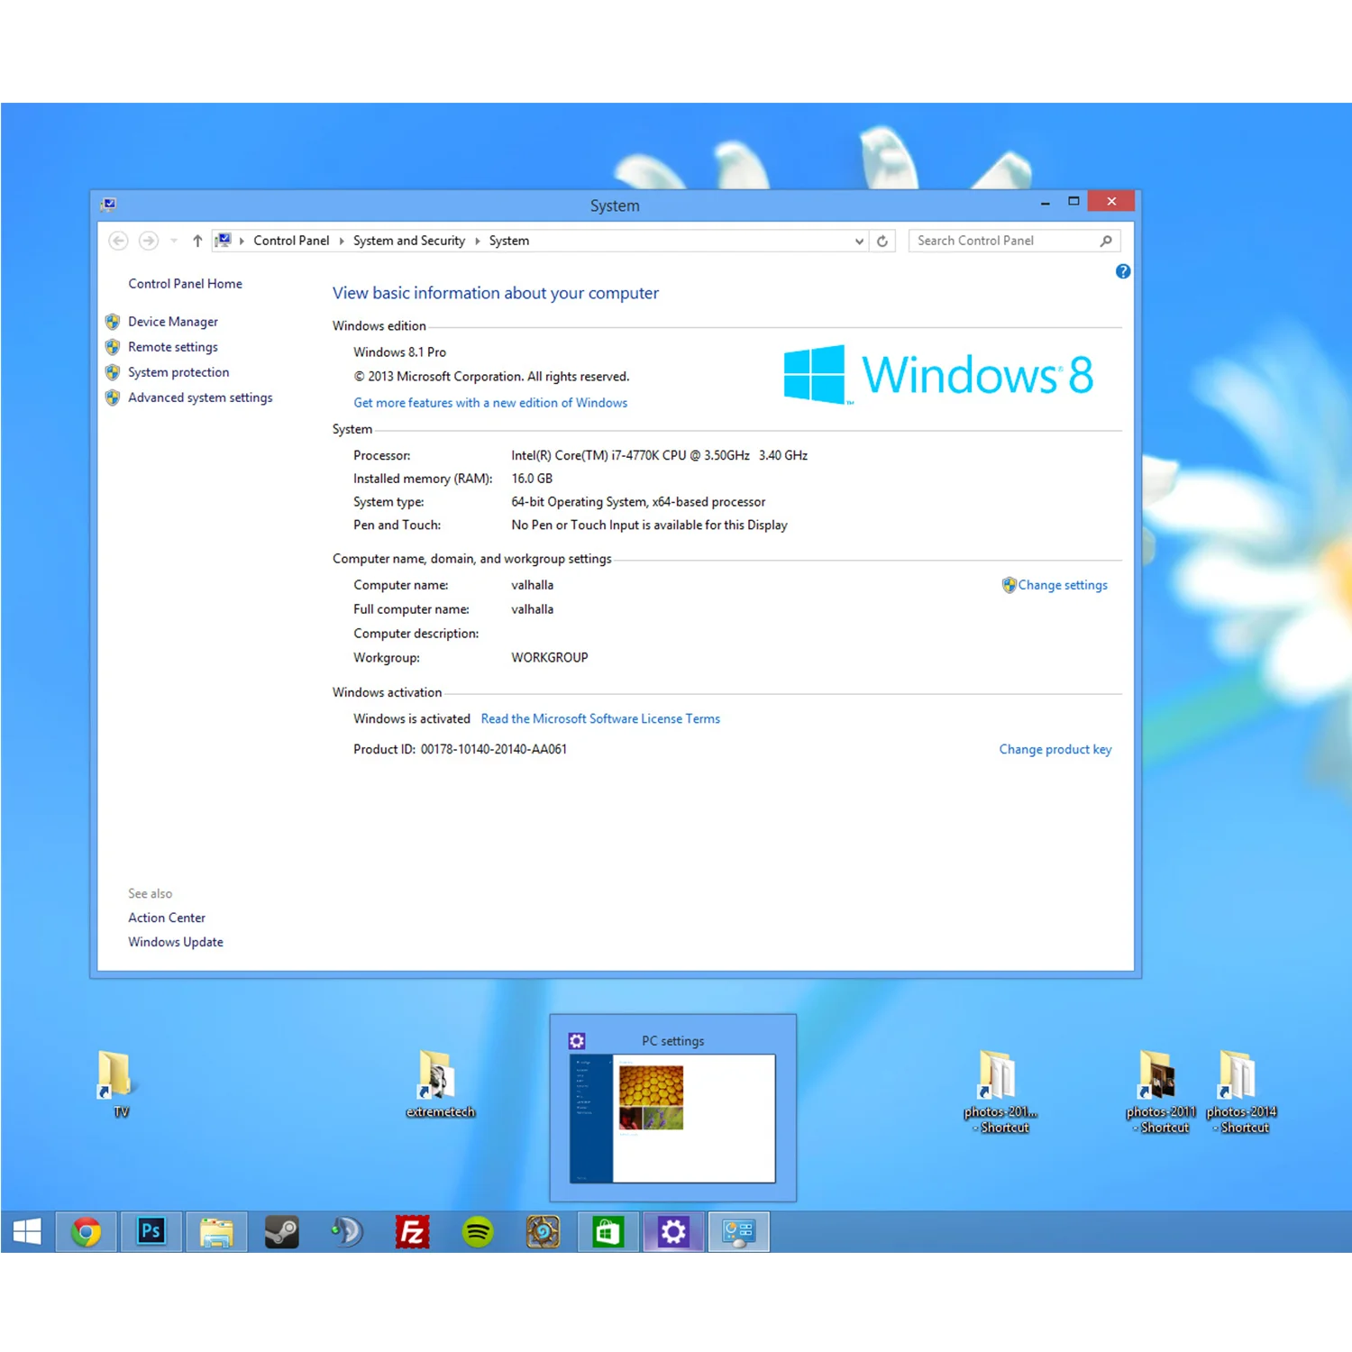Open Photoshop from the taskbar
1352x1352 pixels.
tap(151, 1232)
